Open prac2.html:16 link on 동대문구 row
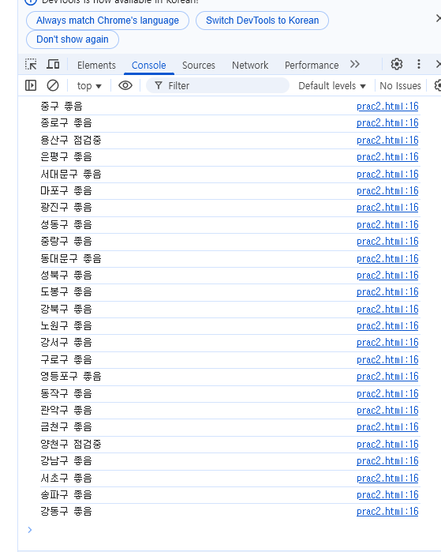The height and width of the screenshot is (552, 441). click(x=387, y=259)
